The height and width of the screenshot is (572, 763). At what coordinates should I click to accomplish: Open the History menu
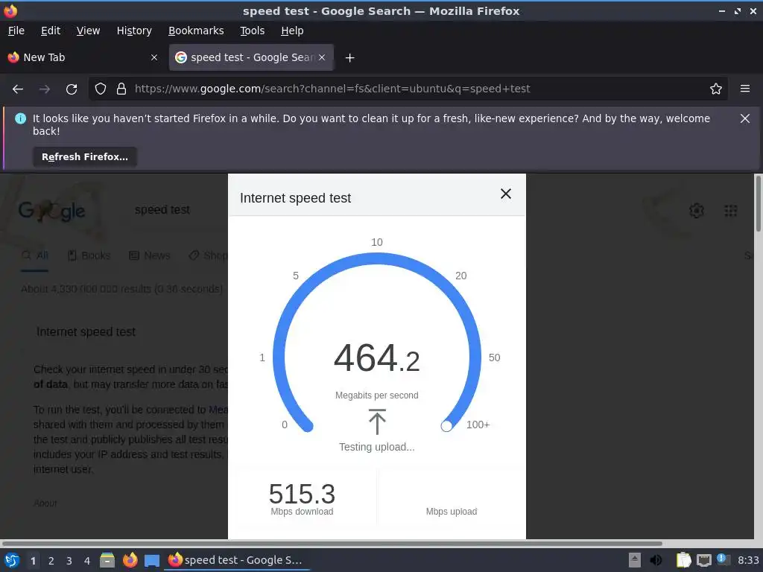click(x=134, y=31)
